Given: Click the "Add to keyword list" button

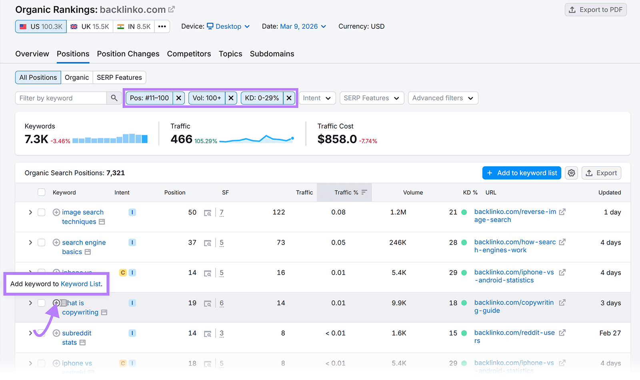Looking at the screenshot, I should [521, 173].
